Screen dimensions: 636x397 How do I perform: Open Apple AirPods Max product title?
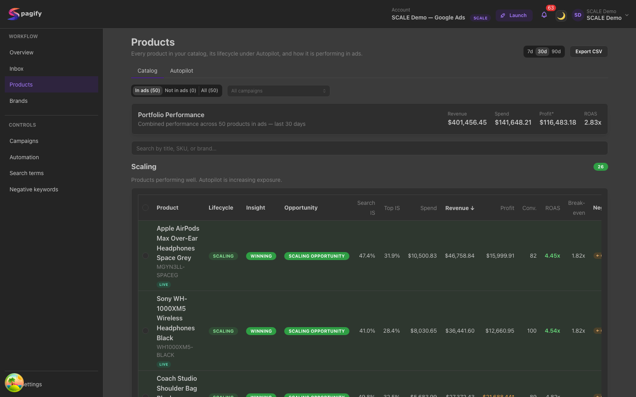point(178,243)
